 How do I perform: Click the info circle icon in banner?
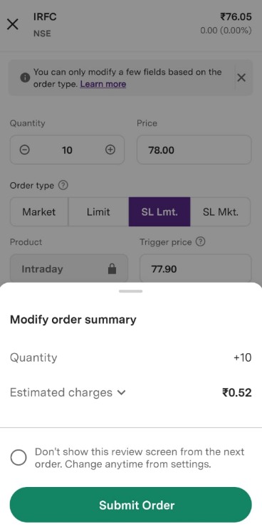tap(25, 78)
